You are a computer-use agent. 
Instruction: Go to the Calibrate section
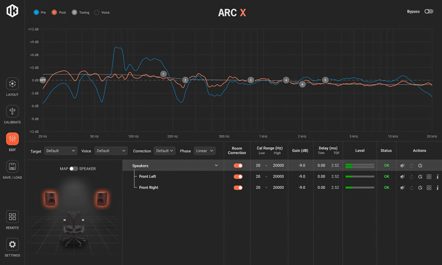pyautogui.click(x=12, y=114)
